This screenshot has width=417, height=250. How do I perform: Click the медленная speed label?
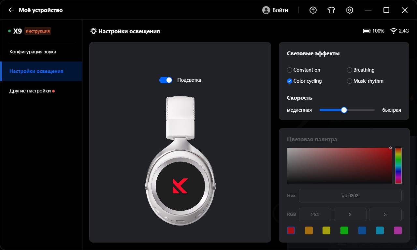coord(299,110)
